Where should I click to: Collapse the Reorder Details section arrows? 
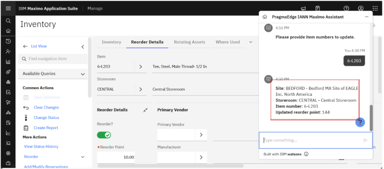pos(145,110)
